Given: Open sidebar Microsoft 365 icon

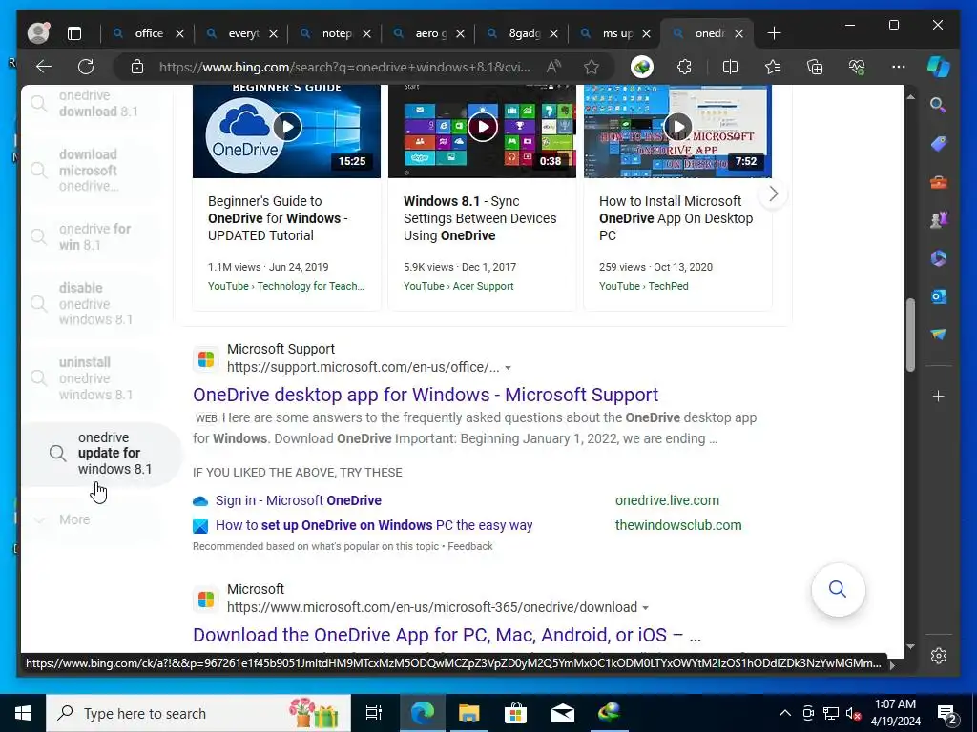Looking at the screenshot, I should click(x=939, y=258).
